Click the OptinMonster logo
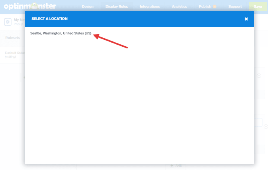Viewport: 268px width, 170px height. (x=30, y=6)
